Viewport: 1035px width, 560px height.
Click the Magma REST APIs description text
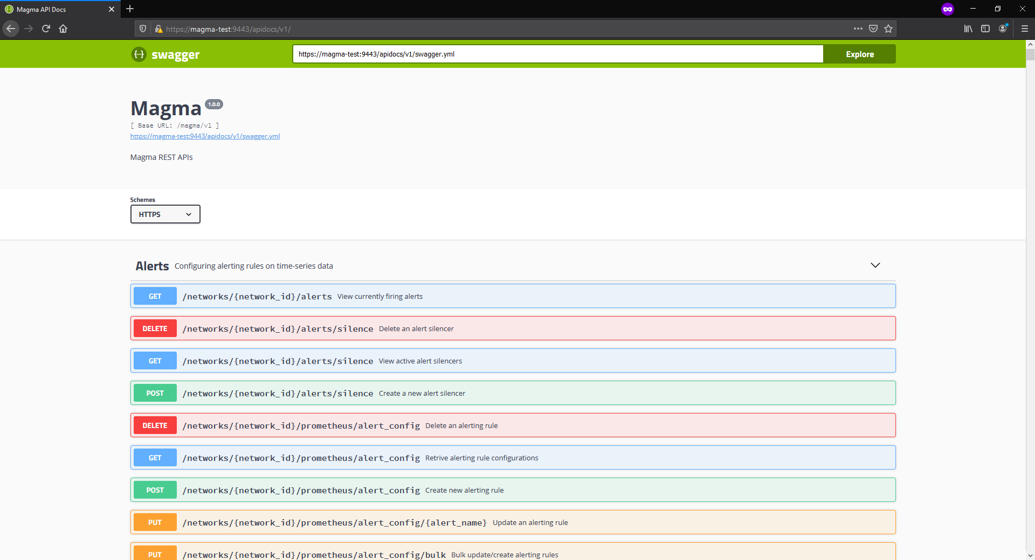(161, 157)
